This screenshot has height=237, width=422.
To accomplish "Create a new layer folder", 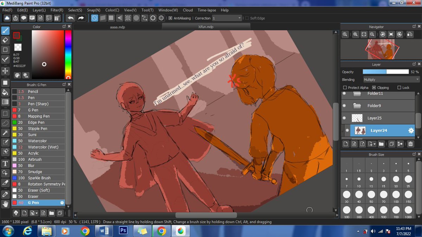I will (382, 144).
